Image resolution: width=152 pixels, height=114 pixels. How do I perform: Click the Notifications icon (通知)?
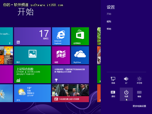pos(113,94)
